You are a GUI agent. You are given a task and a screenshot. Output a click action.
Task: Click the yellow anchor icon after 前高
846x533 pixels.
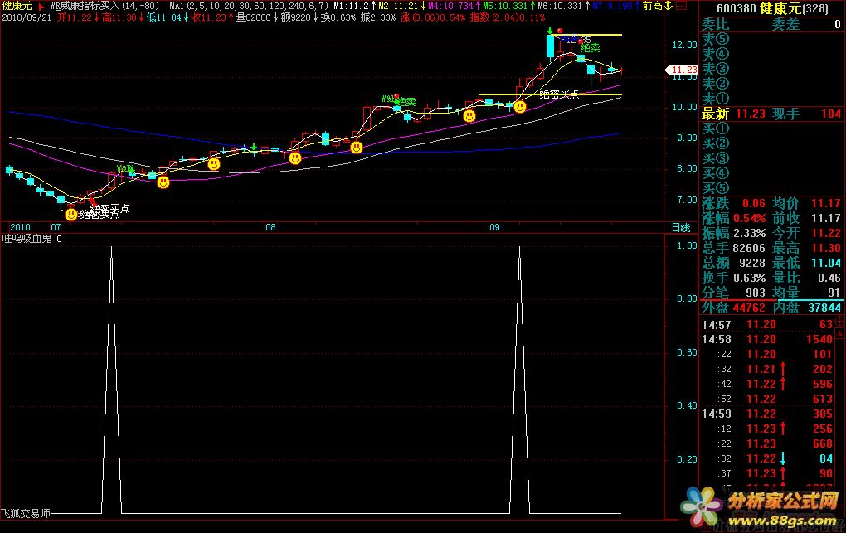pyautogui.click(x=668, y=6)
